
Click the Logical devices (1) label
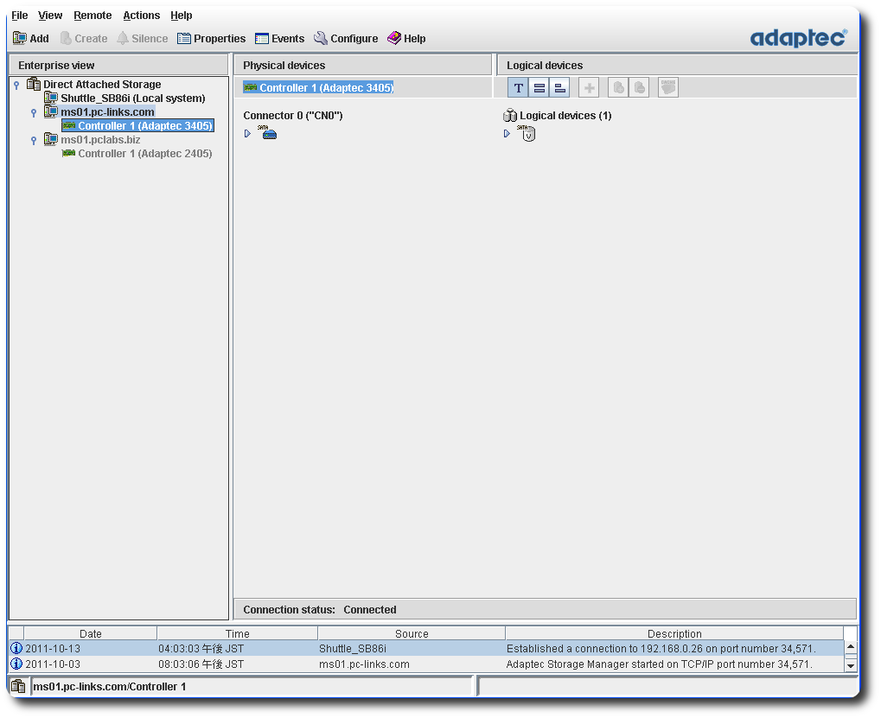click(565, 116)
